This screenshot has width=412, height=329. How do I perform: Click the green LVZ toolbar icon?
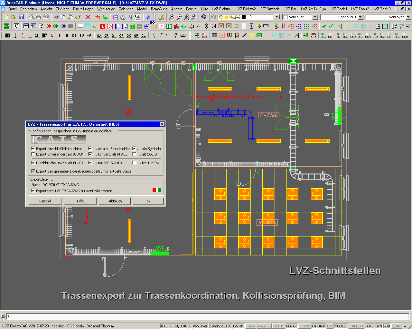click(x=6, y=26)
